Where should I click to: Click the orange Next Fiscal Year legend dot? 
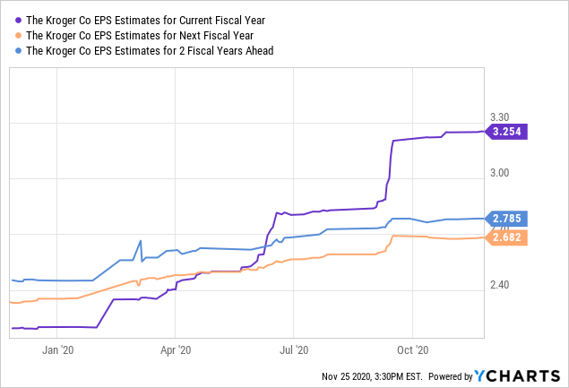(18, 35)
